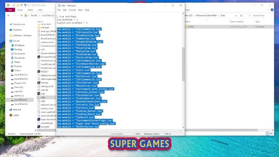Select the startup.cache file
Image resolution: width=279 pixels, height=157 pixels.
click(x=47, y=109)
